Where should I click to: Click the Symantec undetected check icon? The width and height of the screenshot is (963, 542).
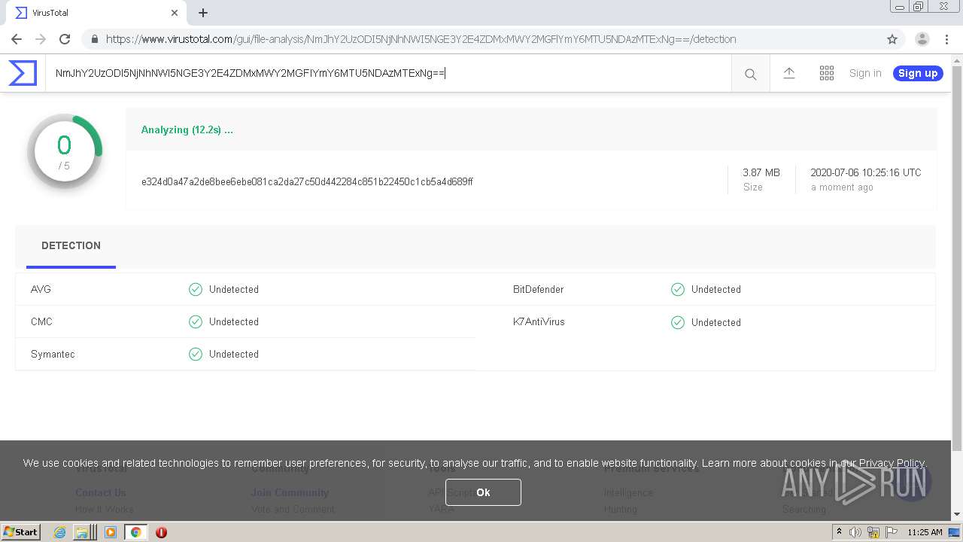[196, 354]
